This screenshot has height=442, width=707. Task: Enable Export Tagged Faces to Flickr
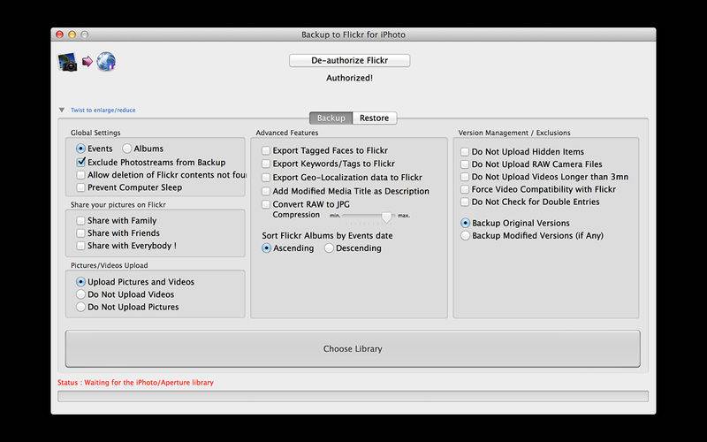pos(266,150)
